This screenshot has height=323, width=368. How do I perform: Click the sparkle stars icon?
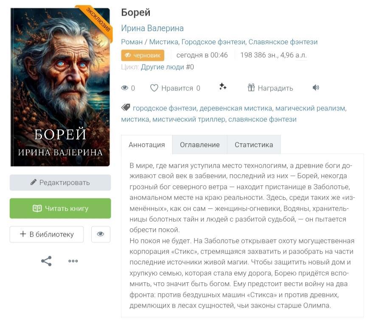coord(223,87)
